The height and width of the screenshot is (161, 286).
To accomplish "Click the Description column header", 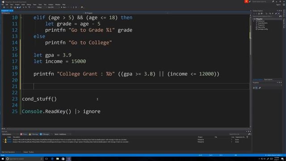I will 17,137.
